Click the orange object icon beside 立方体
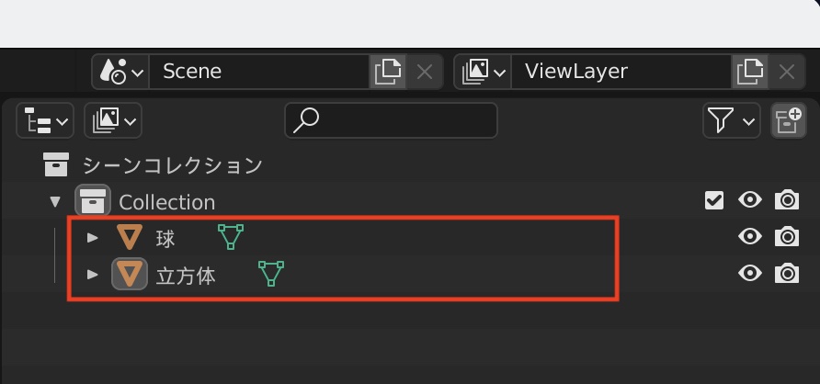The width and height of the screenshot is (820, 384). [x=130, y=274]
